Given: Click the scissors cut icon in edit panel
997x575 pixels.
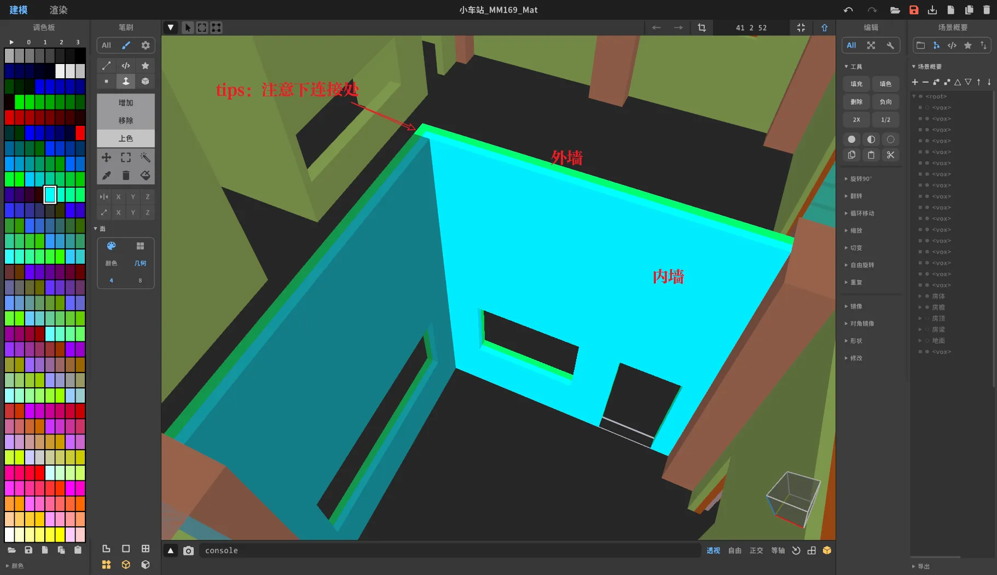Looking at the screenshot, I should point(890,155).
